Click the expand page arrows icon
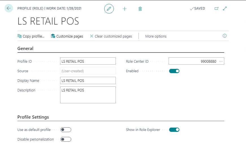 coord(225,8)
